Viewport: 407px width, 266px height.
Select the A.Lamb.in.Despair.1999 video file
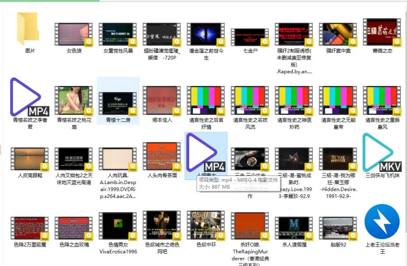pos(118,159)
